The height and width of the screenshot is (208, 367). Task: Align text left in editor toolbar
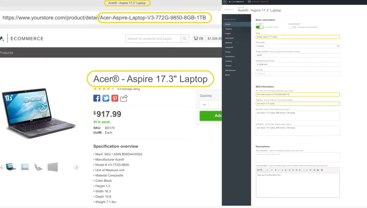[x=290, y=170]
